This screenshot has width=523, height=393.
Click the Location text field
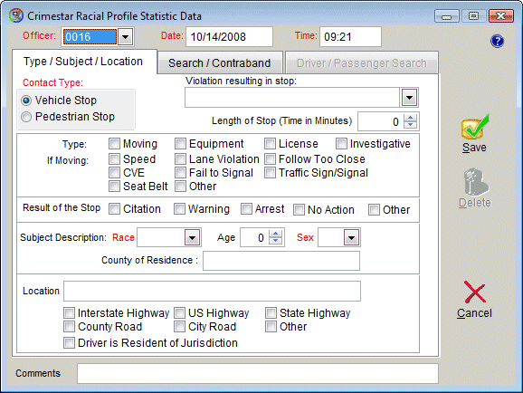coord(212,292)
